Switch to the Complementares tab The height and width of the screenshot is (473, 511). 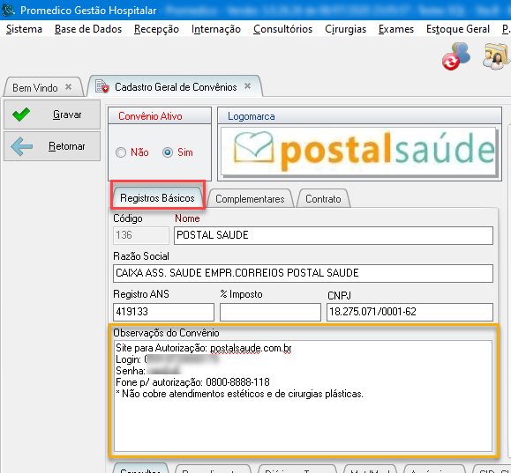click(250, 199)
